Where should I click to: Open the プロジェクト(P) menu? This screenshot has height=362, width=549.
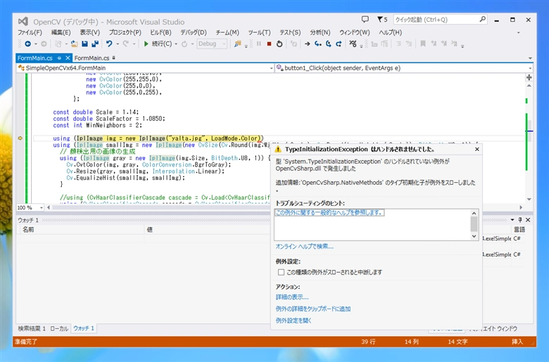pos(125,32)
